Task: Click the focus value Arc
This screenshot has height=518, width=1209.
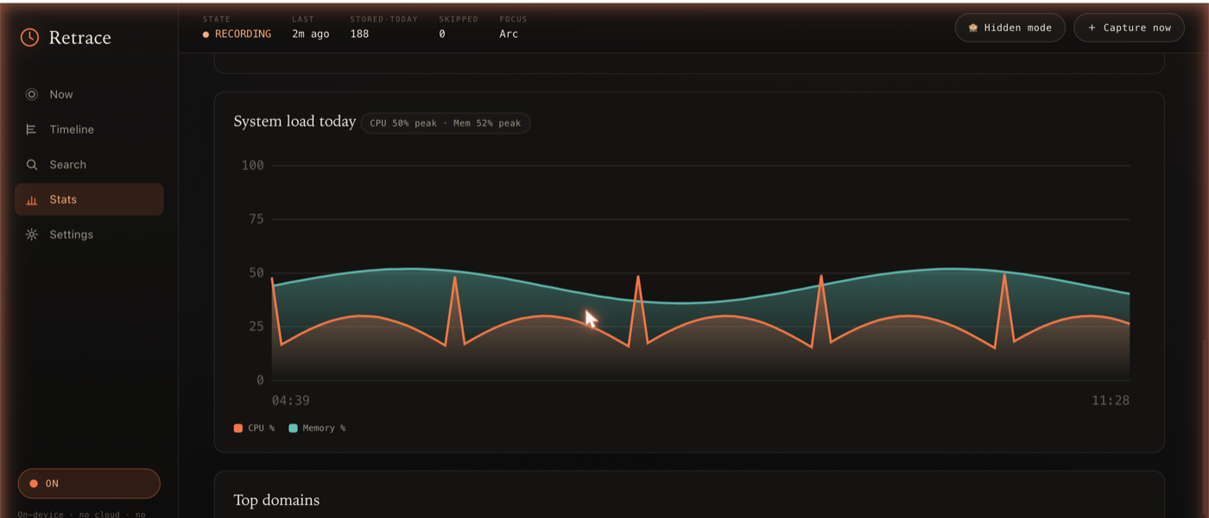Action: point(509,35)
